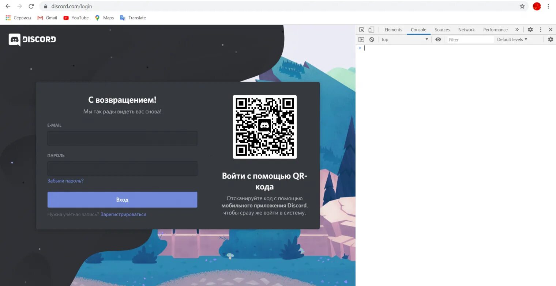Switch to the Elements tab
556x286 pixels.
tap(393, 30)
